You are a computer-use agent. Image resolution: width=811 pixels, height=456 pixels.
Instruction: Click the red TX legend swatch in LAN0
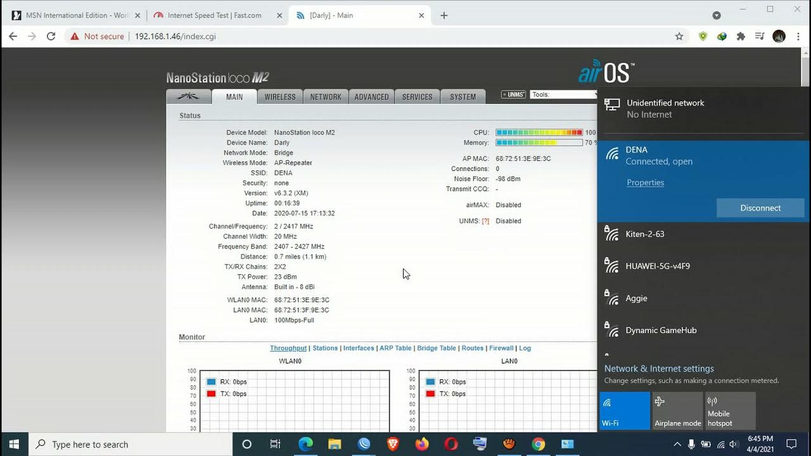click(430, 394)
